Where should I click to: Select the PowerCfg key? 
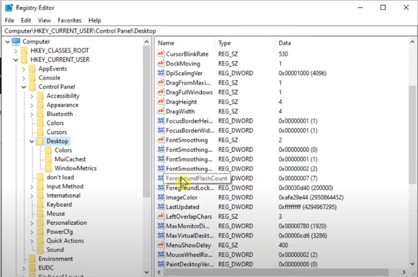pos(60,232)
